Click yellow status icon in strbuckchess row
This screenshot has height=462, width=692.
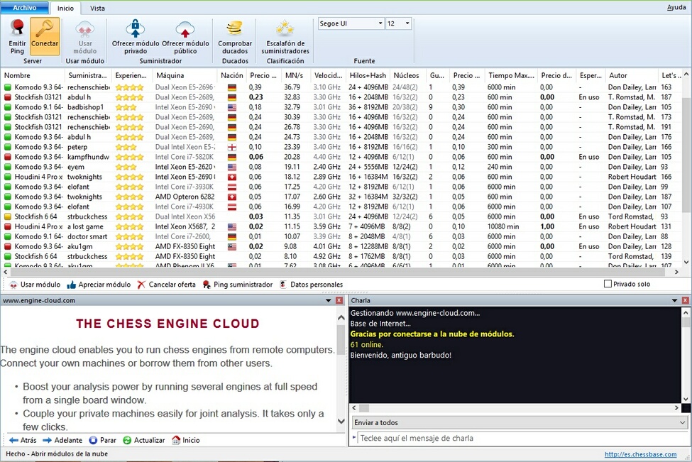point(8,216)
